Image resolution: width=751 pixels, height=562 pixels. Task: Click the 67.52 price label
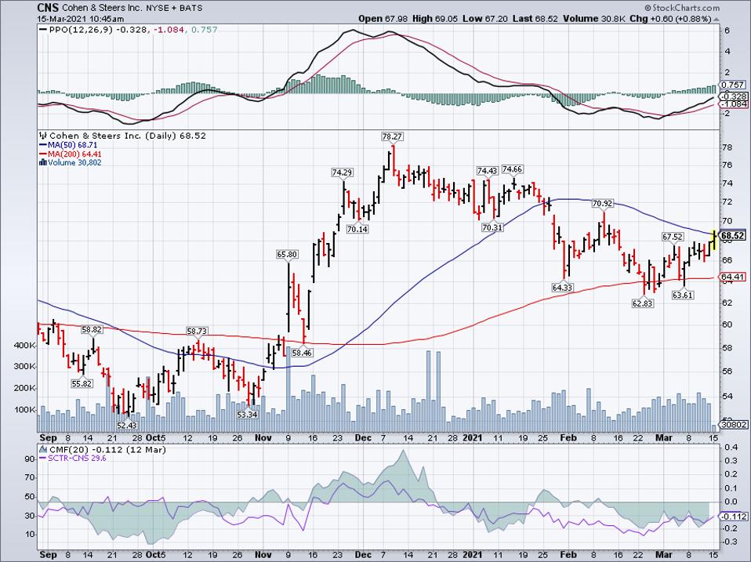tap(673, 237)
